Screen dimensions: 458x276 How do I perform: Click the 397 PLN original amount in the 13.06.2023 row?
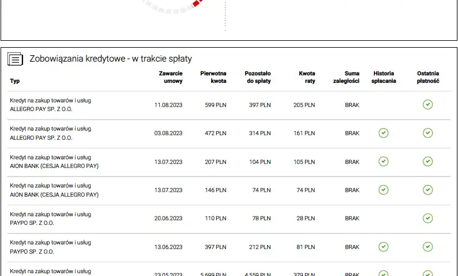pos(216,247)
